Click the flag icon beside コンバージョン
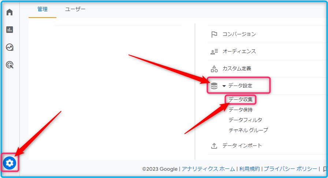This screenshot has height=178, width=328. point(214,34)
